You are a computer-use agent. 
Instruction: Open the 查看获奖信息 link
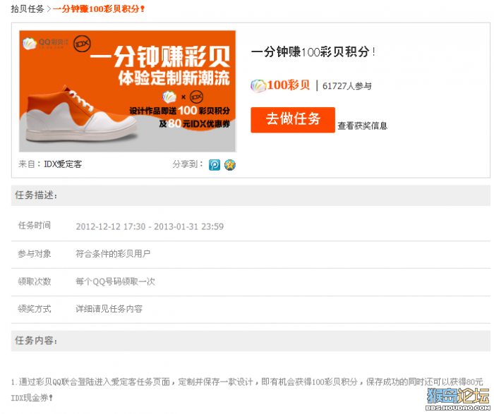click(362, 126)
